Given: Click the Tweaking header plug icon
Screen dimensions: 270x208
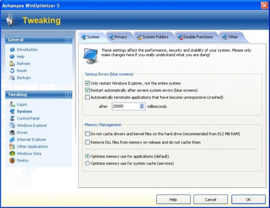Looking at the screenshot, I should (x=10, y=20).
